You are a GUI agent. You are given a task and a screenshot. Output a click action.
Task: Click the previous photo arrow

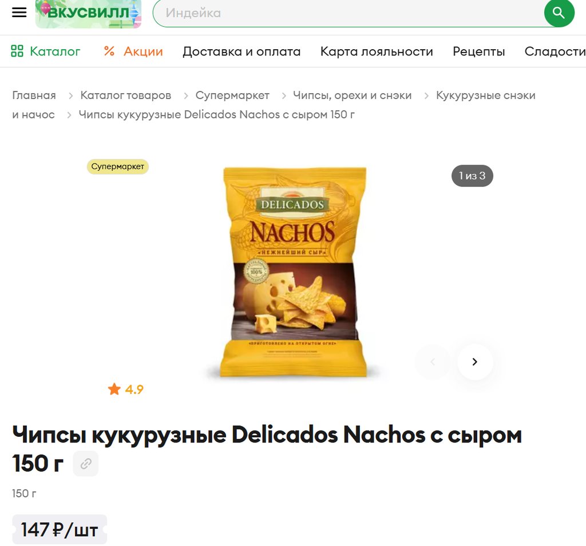pyautogui.click(x=433, y=361)
